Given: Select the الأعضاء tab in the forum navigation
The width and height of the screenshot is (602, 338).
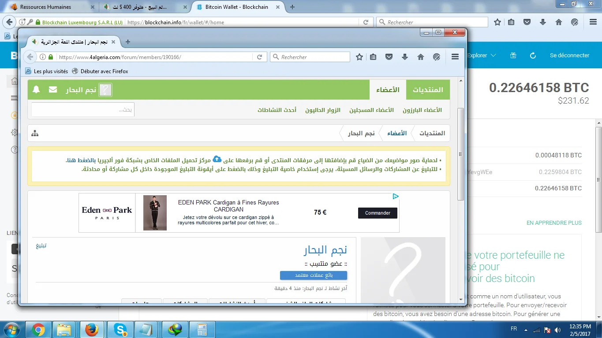Looking at the screenshot, I should 388,90.
